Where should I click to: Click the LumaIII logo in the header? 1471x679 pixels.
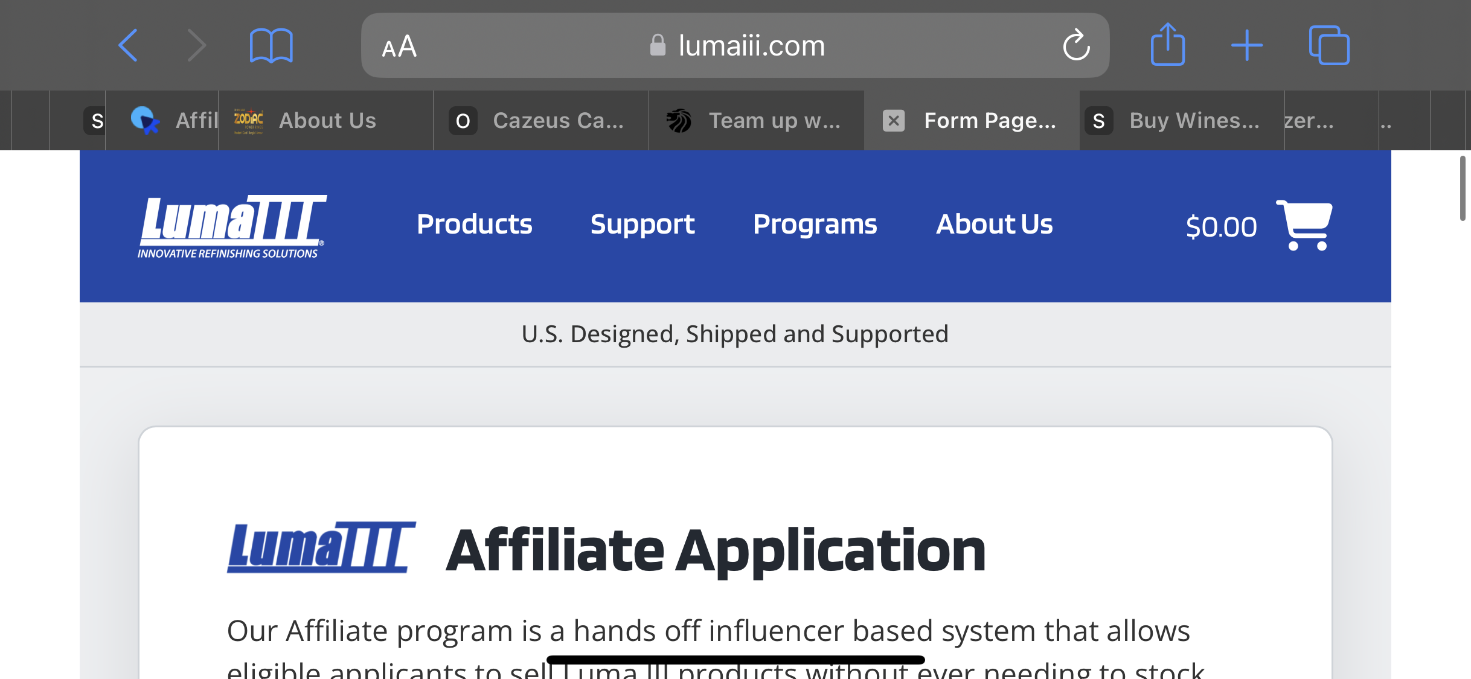[x=232, y=226]
